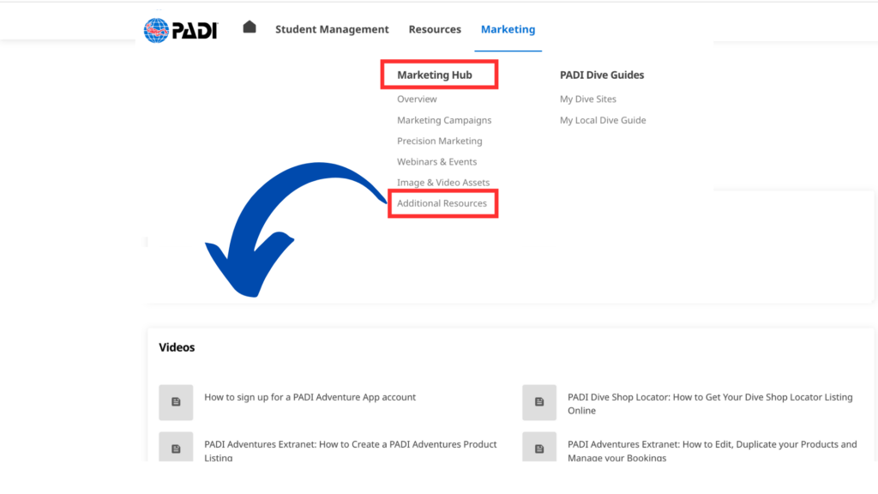Open the Overview link
This screenshot has height=494, width=878.
pos(417,99)
